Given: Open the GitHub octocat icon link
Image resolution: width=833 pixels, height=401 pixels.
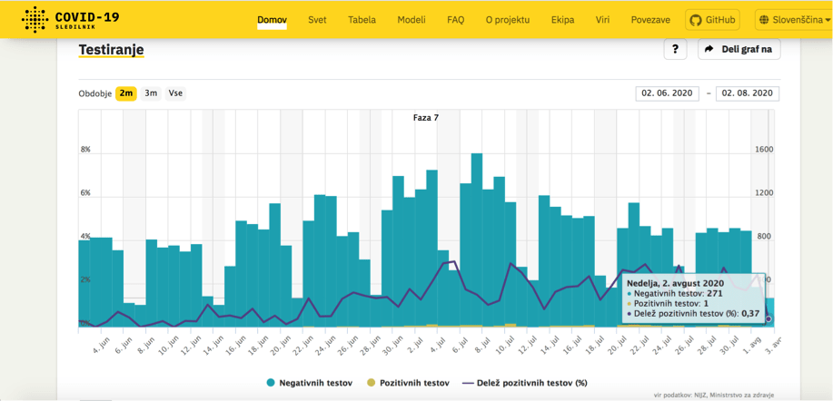Looking at the screenshot, I should (x=695, y=20).
